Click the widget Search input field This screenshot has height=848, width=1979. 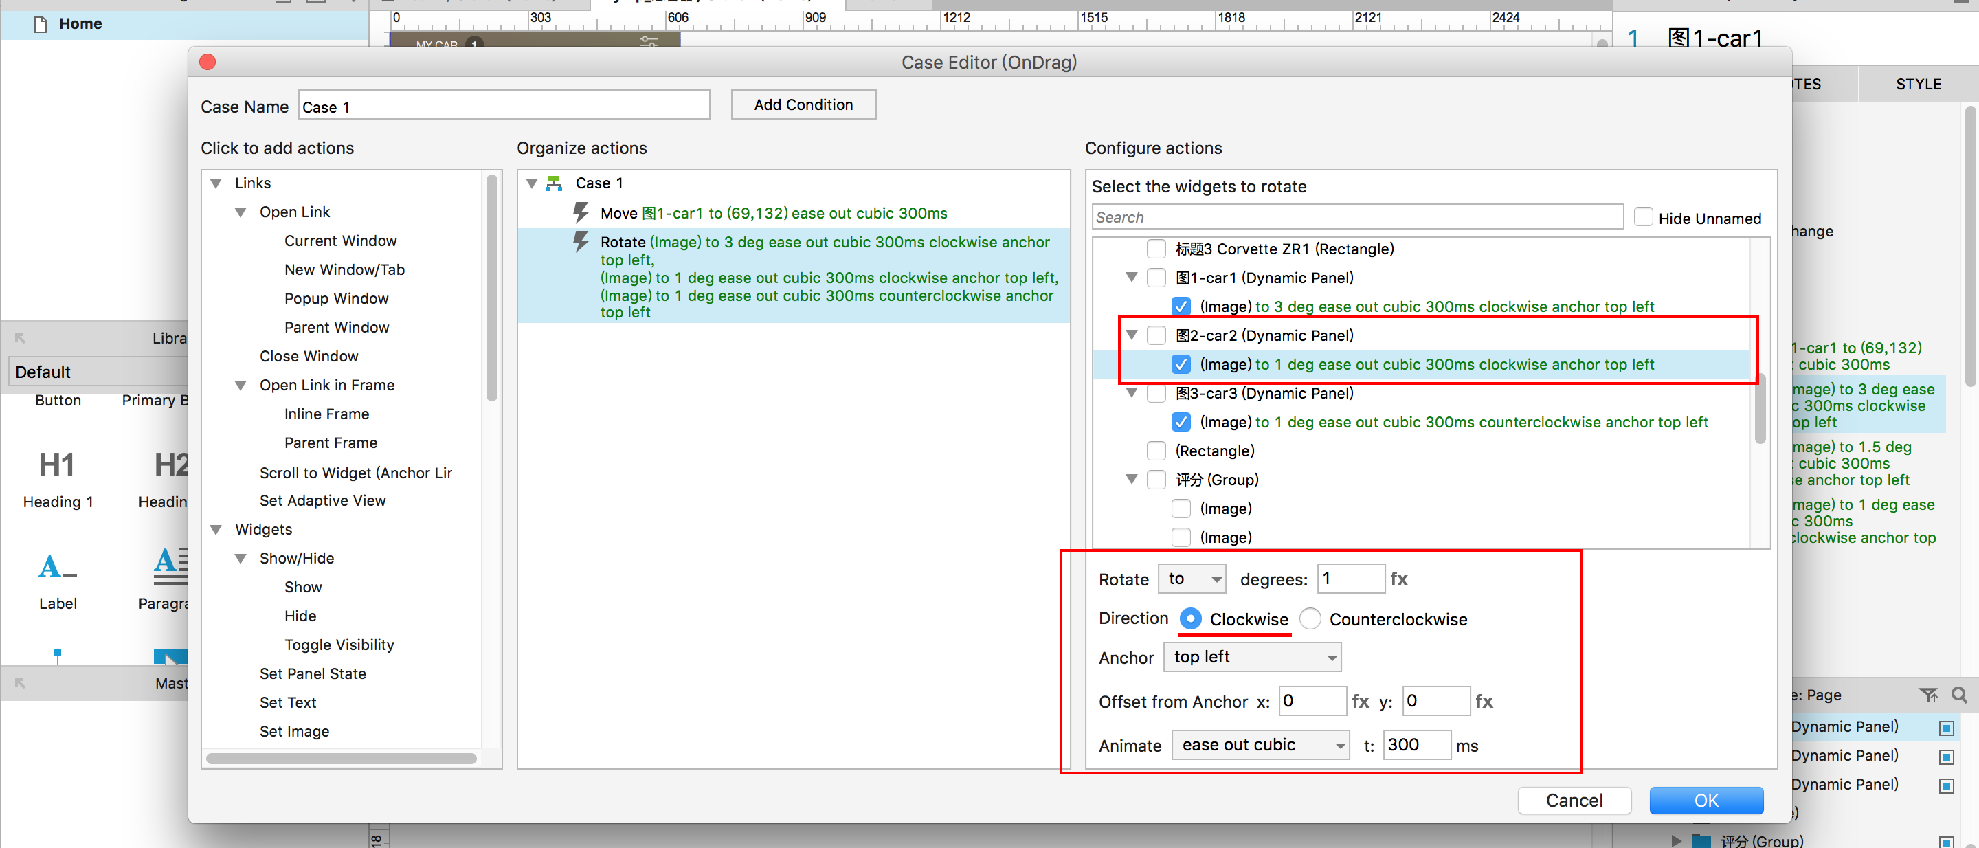[x=1356, y=217]
